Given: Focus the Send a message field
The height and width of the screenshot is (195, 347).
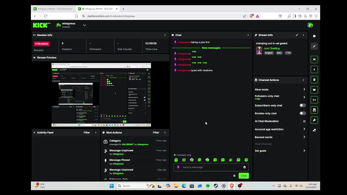Looking at the screenshot, I should (x=211, y=167).
